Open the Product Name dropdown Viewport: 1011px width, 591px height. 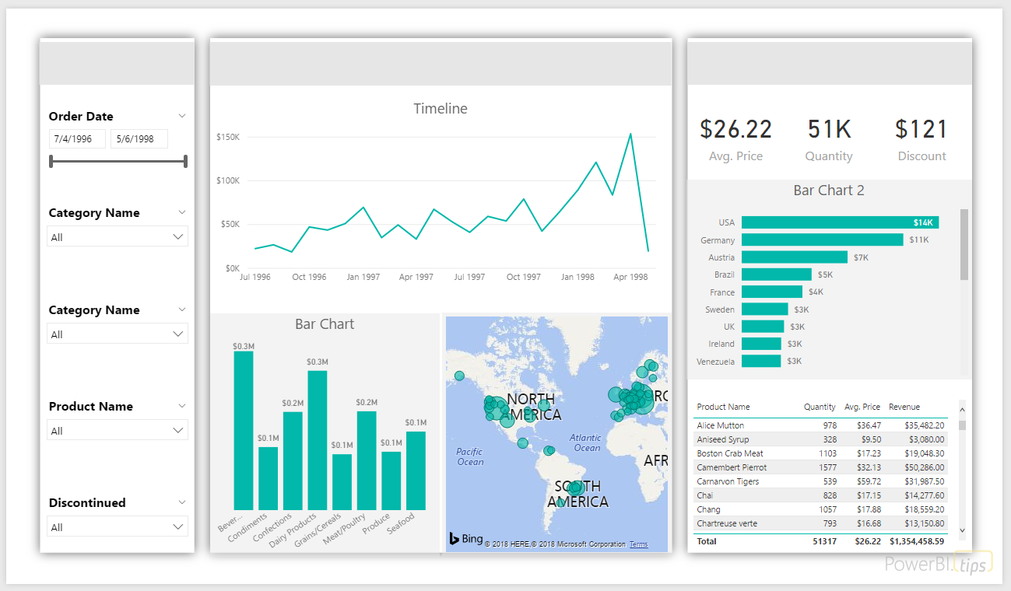click(x=118, y=431)
